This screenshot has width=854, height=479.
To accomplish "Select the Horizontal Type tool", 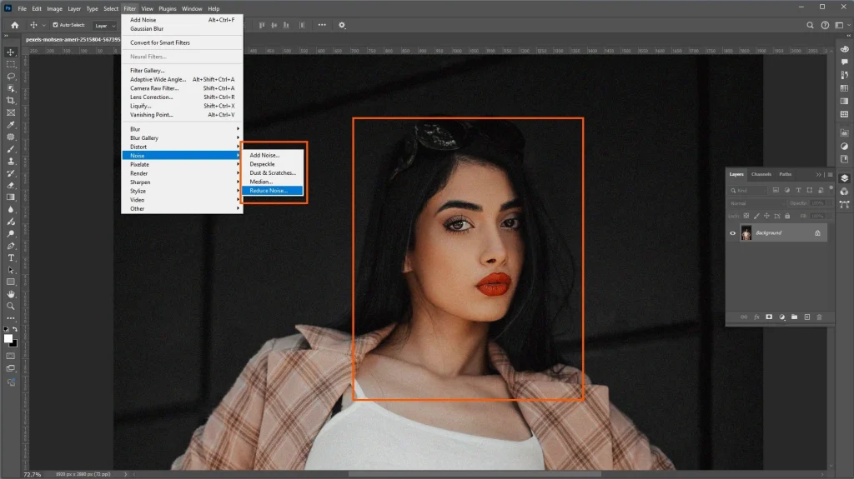I will [11, 257].
